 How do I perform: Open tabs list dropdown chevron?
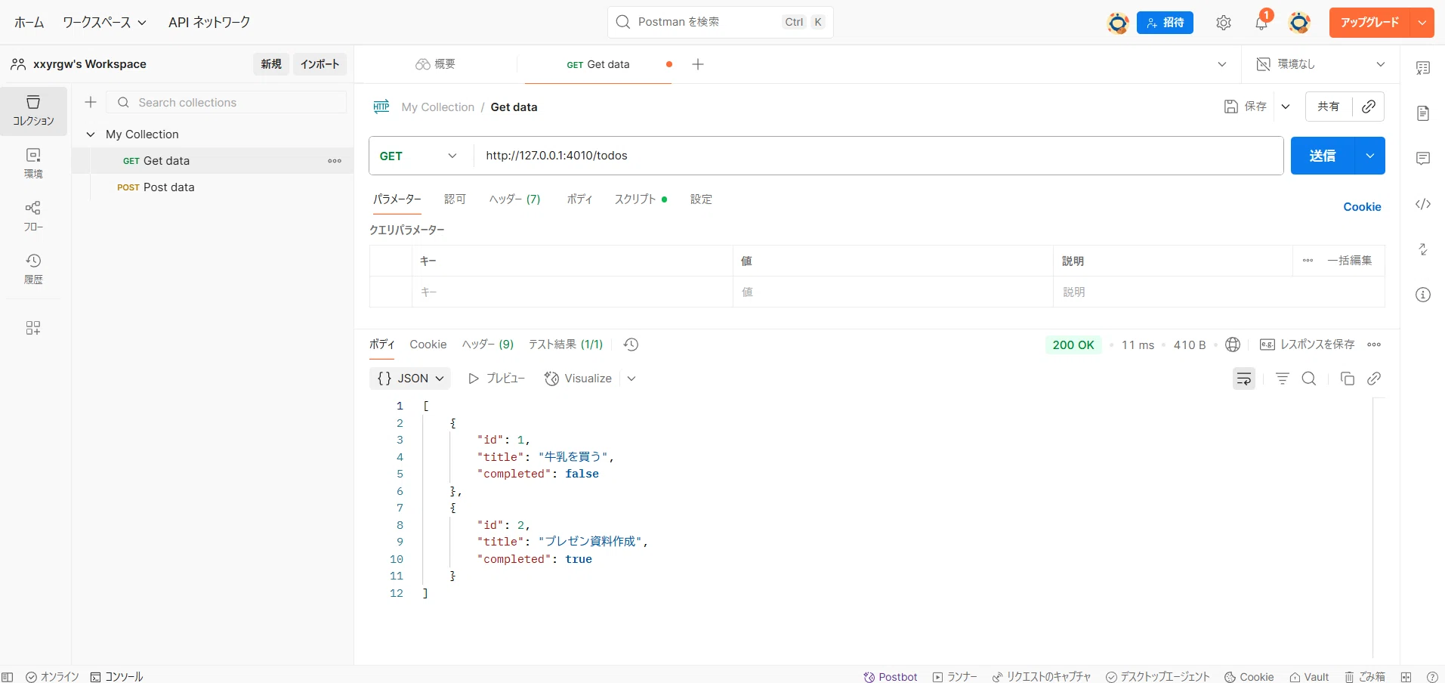[x=1222, y=64]
